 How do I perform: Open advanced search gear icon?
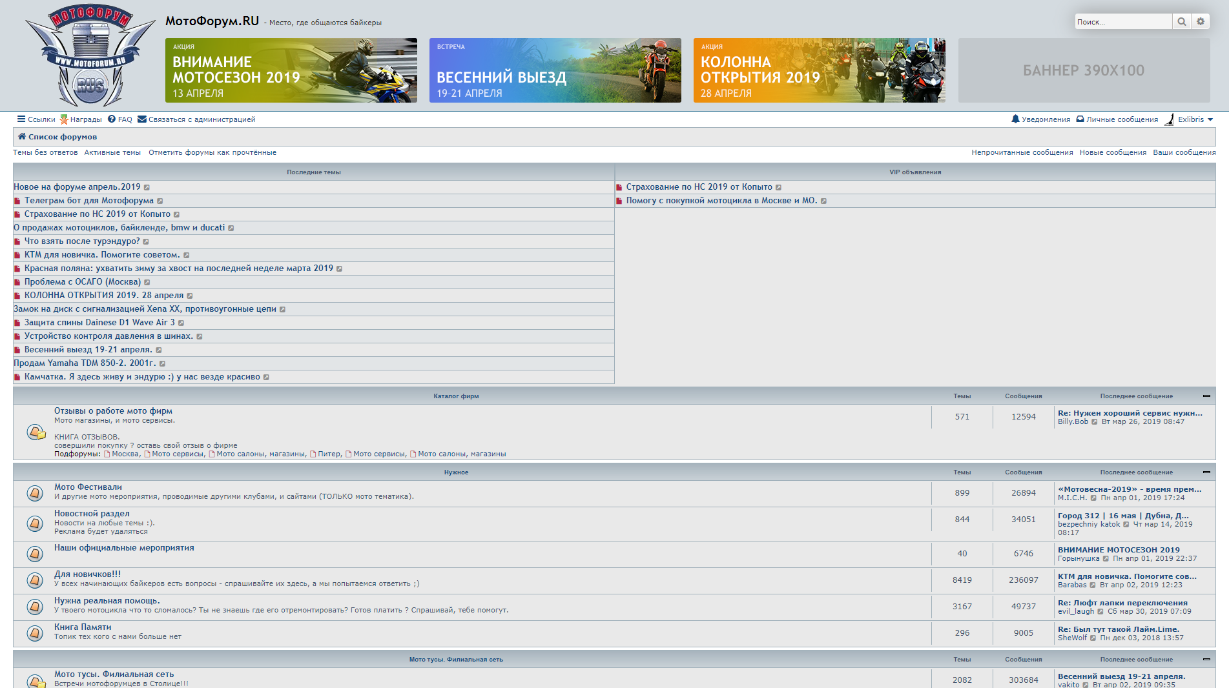(x=1201, y=21)
